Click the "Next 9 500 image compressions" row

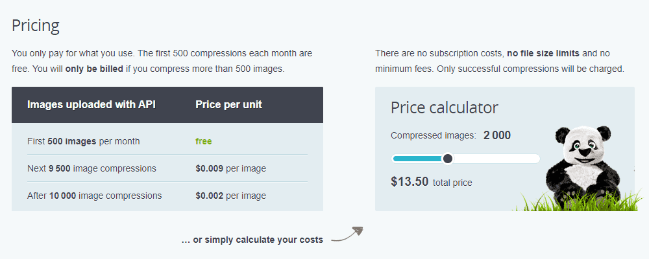coord(167,168)
